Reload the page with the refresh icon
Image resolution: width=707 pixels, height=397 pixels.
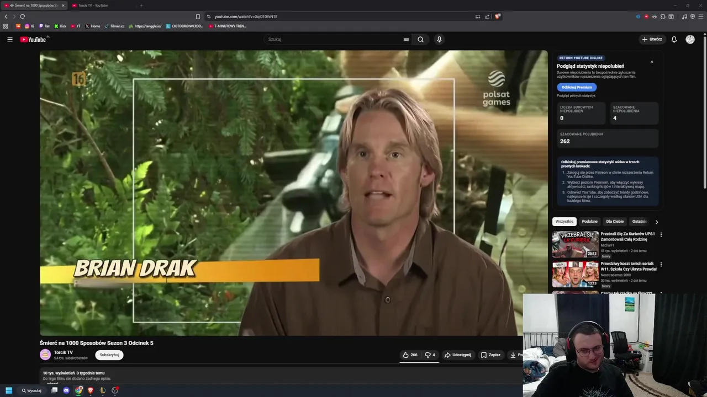pos(23,17)
